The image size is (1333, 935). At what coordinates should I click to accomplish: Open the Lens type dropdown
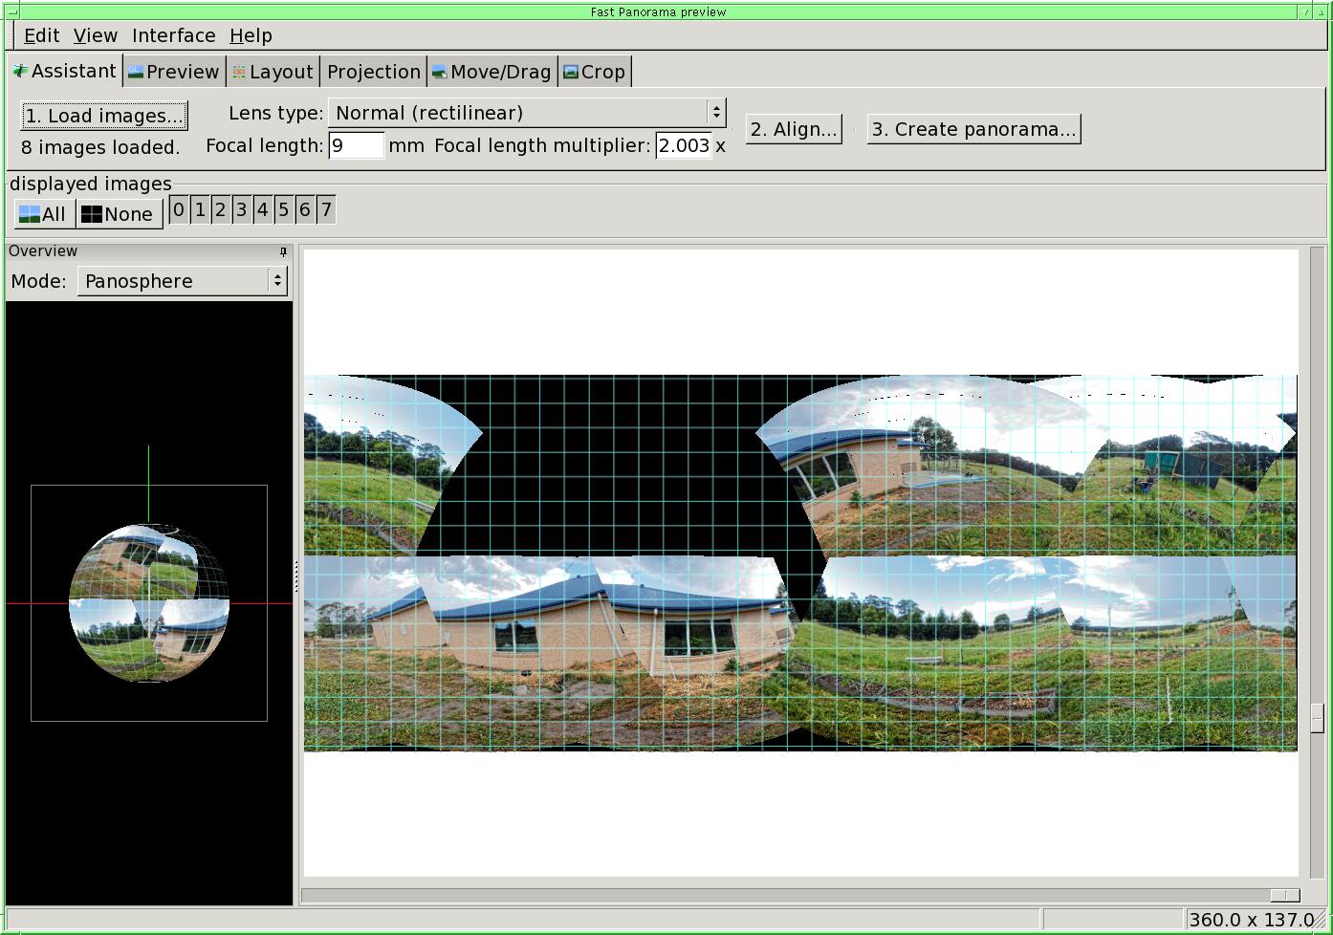click(526, 113)
